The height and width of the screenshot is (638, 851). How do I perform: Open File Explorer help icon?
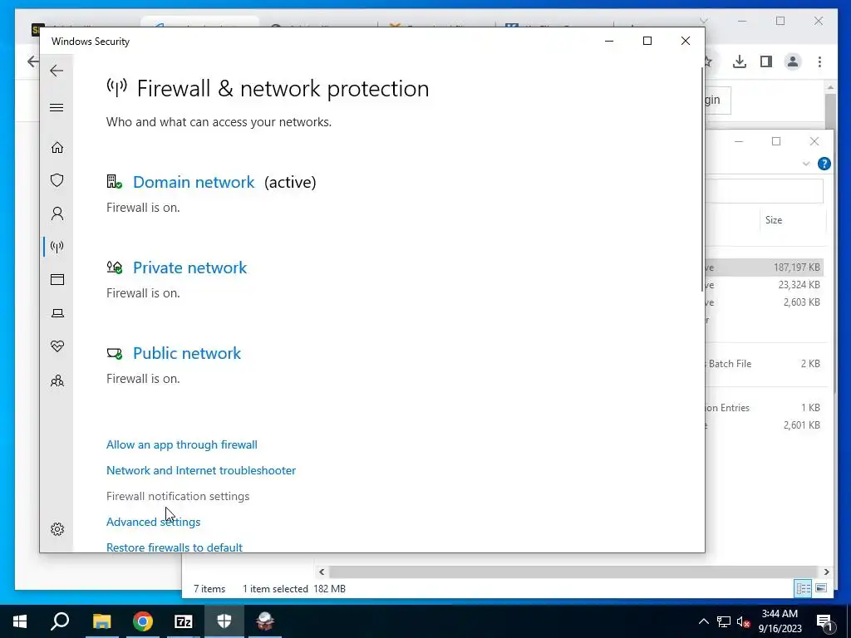click(824, 164)
